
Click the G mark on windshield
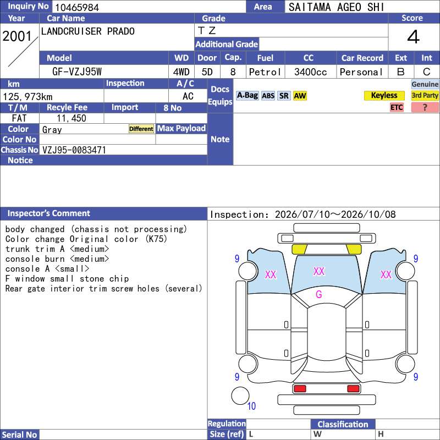(319, 294)
